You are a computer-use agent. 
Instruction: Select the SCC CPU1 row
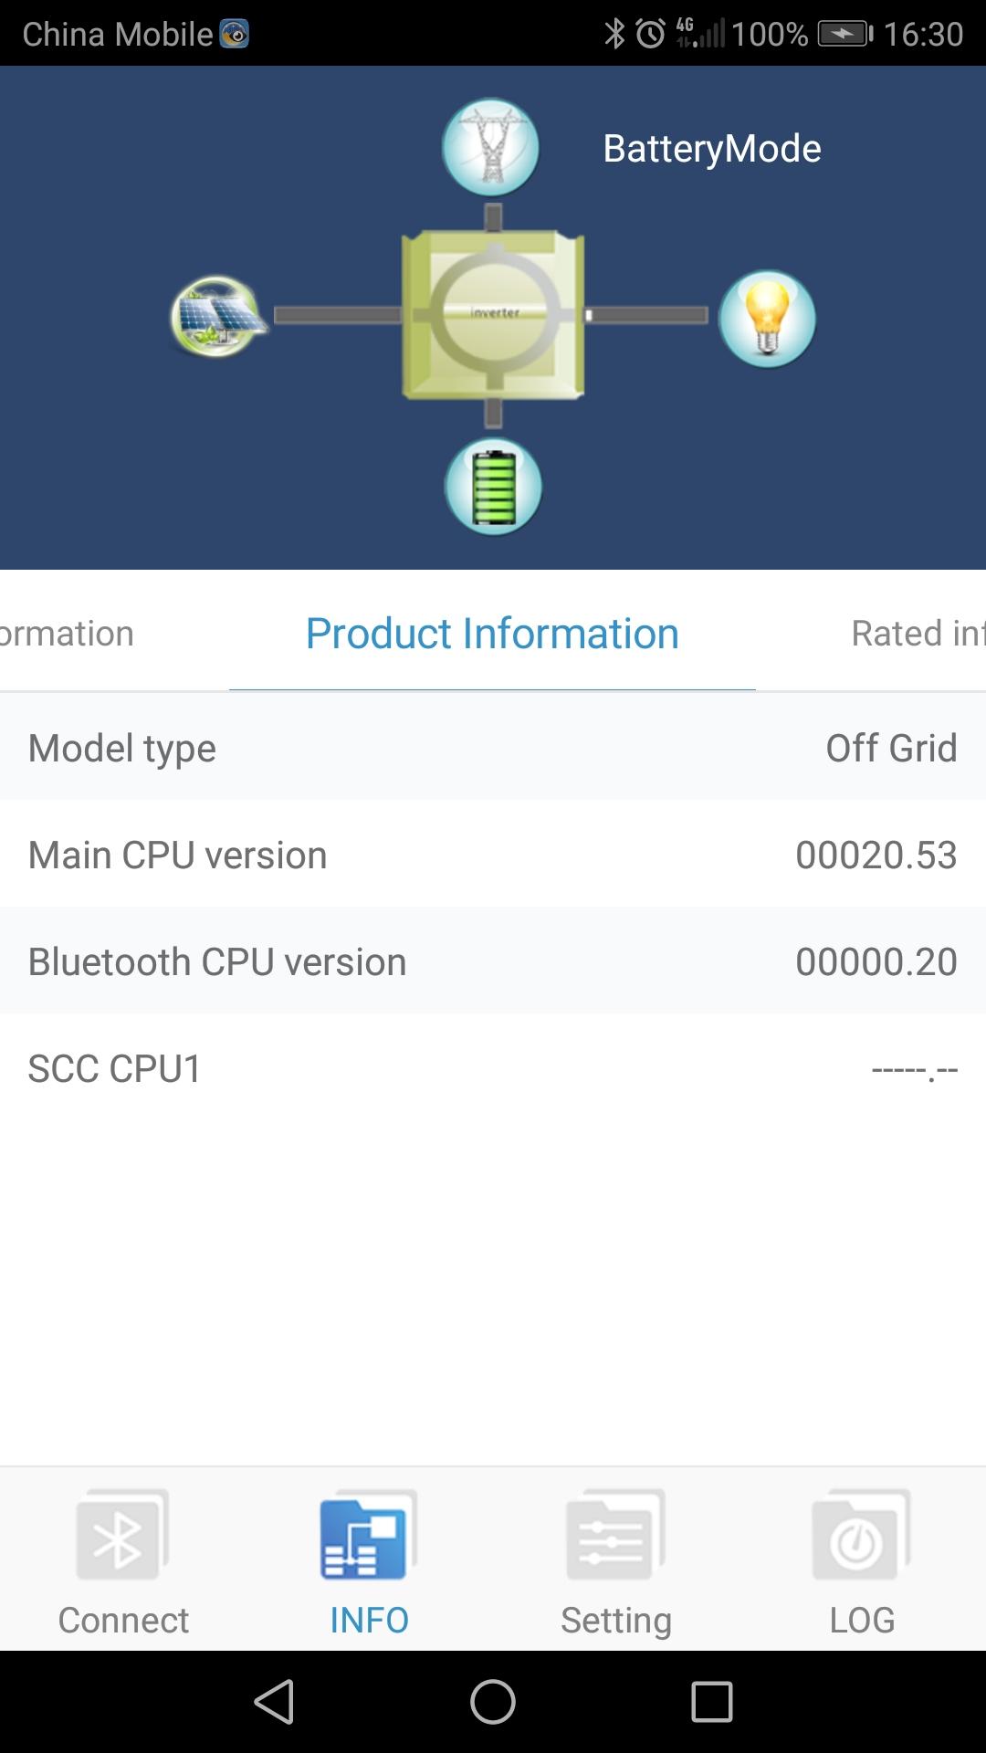click(x=493, y=1068)
